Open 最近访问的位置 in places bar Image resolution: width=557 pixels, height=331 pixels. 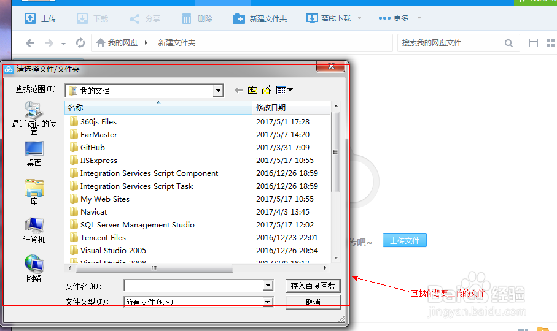coord(34,118)
